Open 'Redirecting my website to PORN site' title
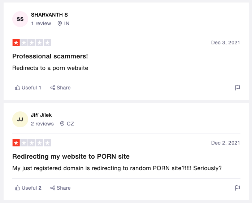This screenshot has width=252, height=203. point(71,156)
